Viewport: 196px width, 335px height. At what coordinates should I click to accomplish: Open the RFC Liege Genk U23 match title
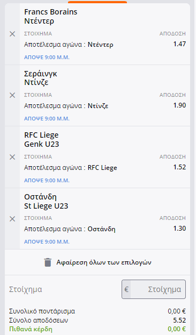41,139
